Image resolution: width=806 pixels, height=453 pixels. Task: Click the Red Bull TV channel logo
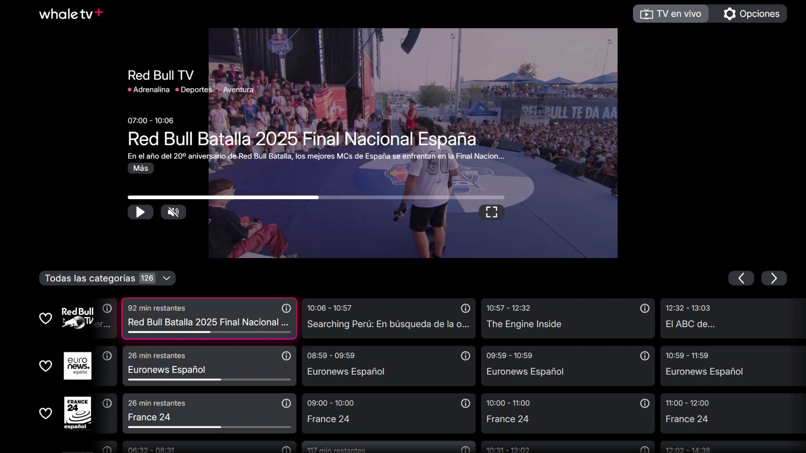pyautogui.click(x=77, y=318)
